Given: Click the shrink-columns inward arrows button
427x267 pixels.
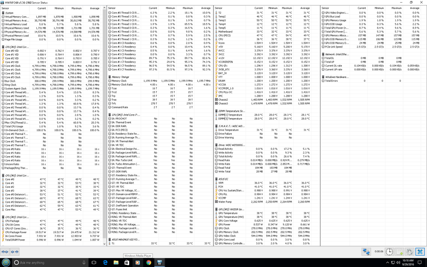Looking at the screenshot, I should click(15, 252).
